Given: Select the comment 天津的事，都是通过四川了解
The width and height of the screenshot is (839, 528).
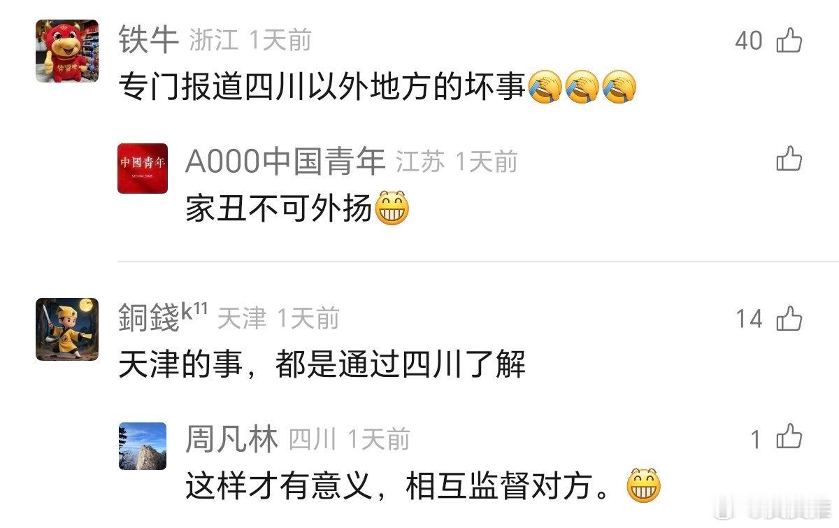Looking at the screenshot, I should [322, 366].
